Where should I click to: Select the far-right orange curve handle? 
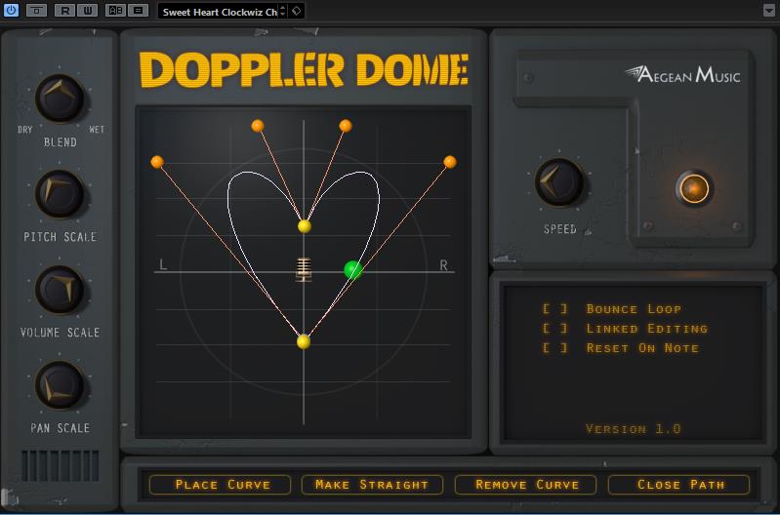(x=450, y=162)
